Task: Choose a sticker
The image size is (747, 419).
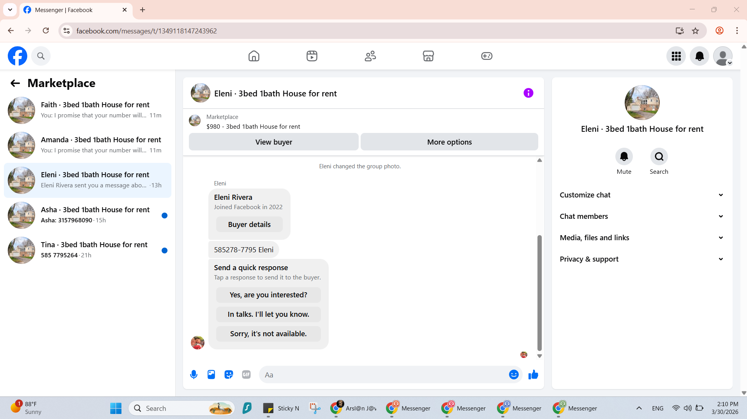Action: pos(229,375)
